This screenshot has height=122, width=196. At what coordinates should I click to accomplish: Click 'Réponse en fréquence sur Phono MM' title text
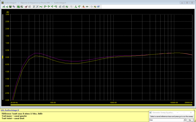[x=35, y=3]
